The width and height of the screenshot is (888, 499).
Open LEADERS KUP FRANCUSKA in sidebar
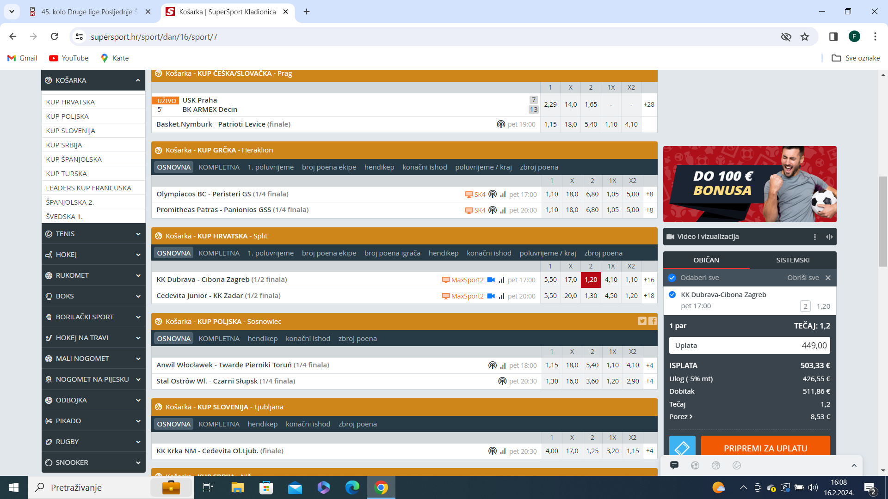pyautogui.click(x=89, y=188)
